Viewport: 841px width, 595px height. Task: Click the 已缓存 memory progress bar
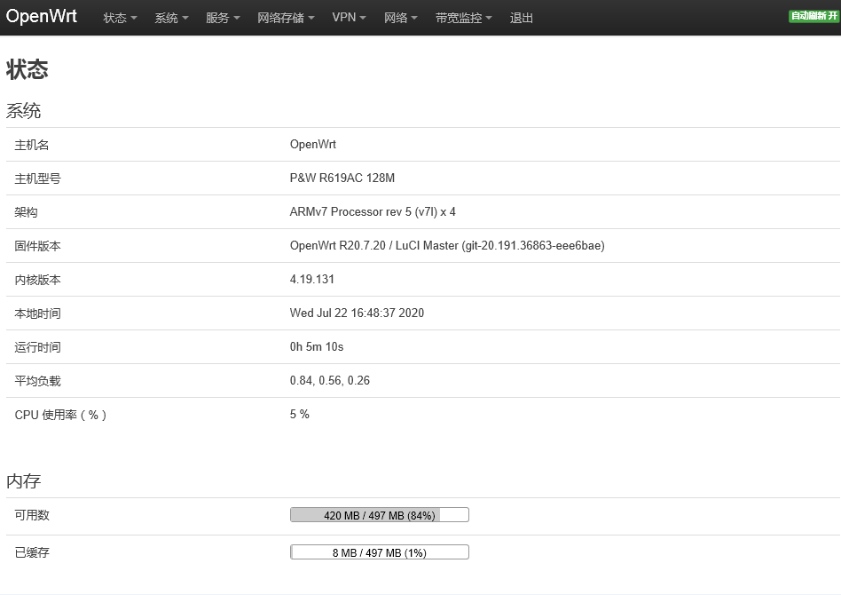(379, 552)
